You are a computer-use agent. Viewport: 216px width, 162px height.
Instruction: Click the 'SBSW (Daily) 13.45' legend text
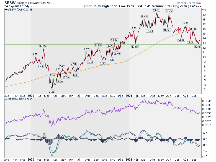coord(20,10)
